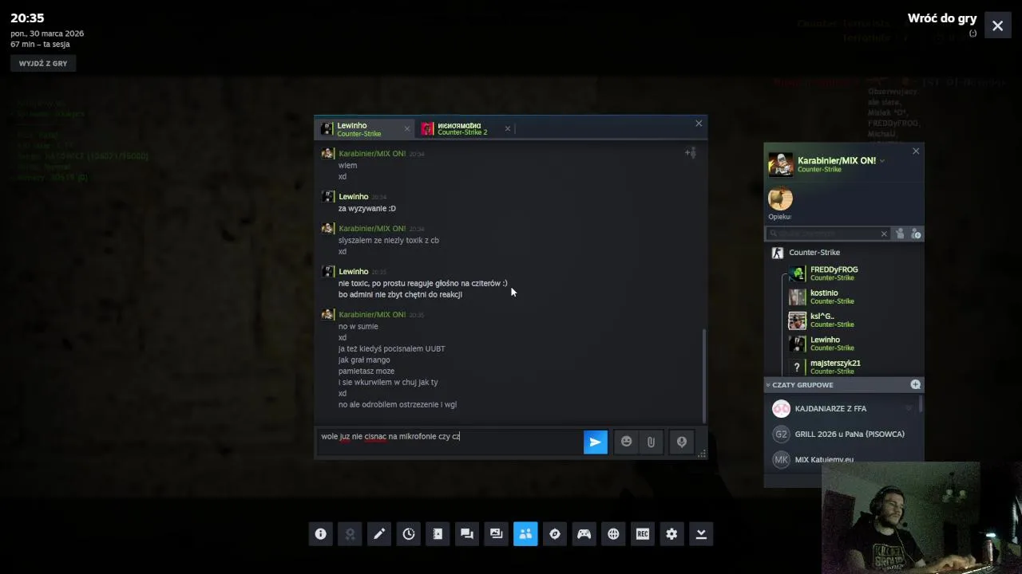1022x574 pixels.
Task: Click in the chat message input field
Action: click(x=450, y=442)
